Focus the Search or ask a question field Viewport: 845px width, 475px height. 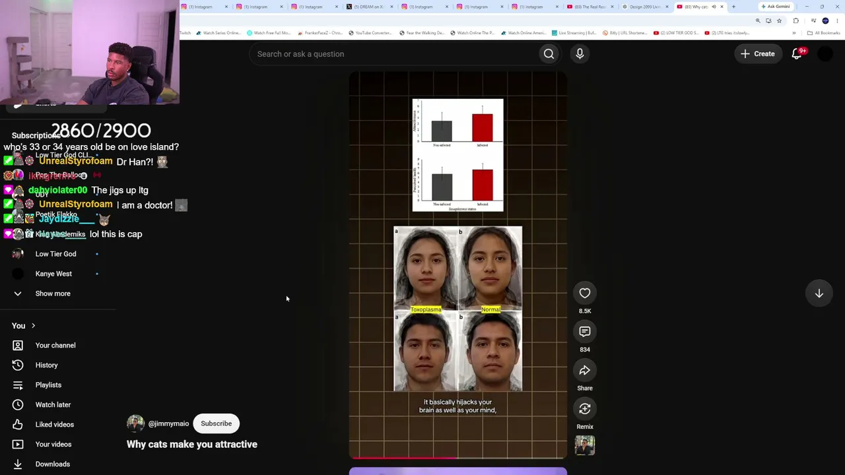[x=395, y=54]
